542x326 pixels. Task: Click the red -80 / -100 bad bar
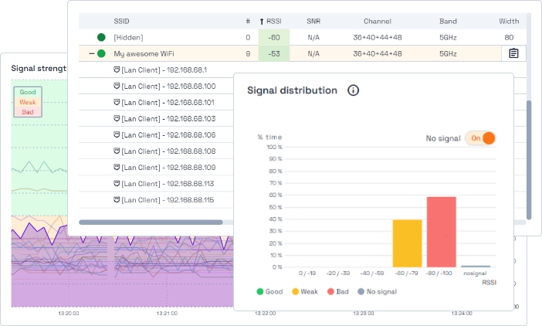[x=442, y=232]
